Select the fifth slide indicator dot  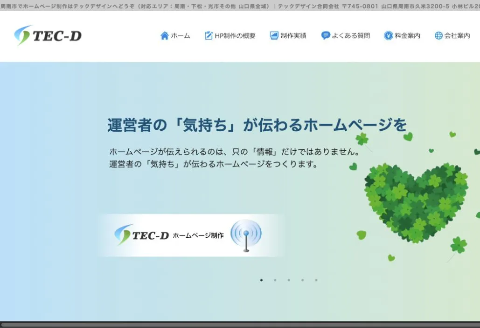pyautogui.click(x=316, y=280)
